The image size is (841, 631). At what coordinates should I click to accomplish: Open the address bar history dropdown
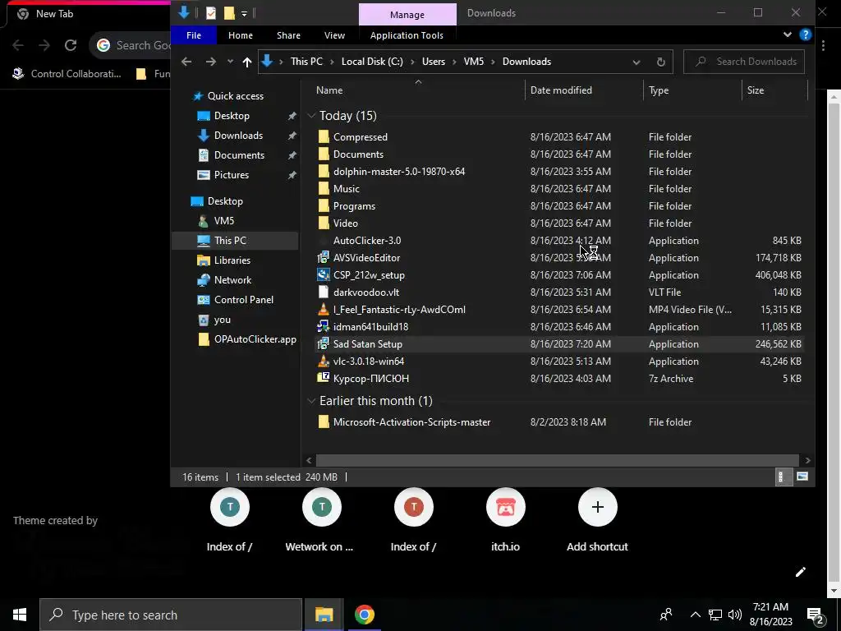coord(636,62)
